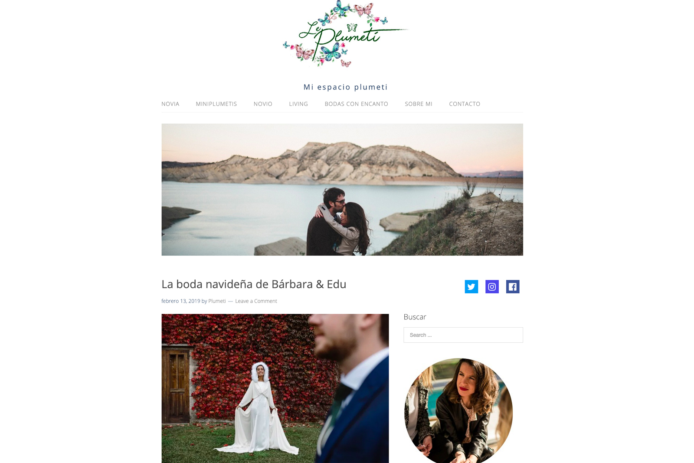Go to the LIVING section

[x=298, y=104]
